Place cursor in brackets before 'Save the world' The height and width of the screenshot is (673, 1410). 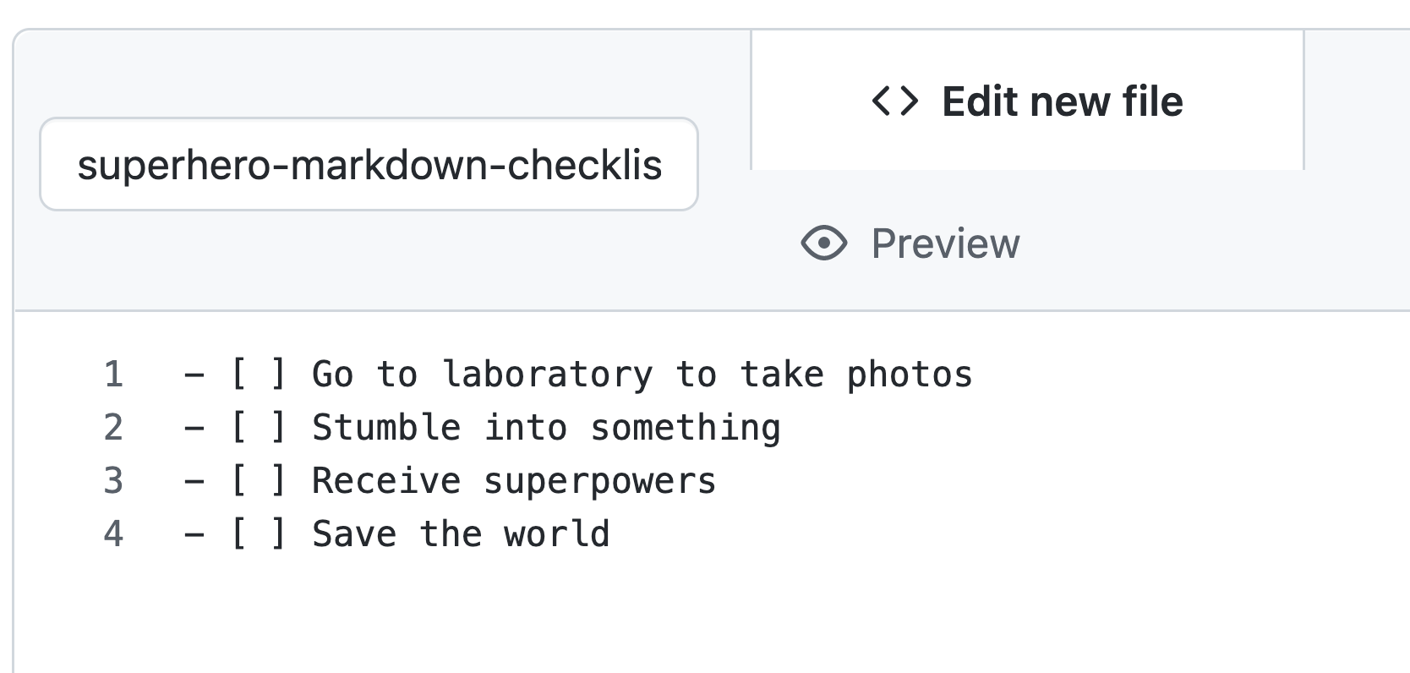(x=259, y=534)
